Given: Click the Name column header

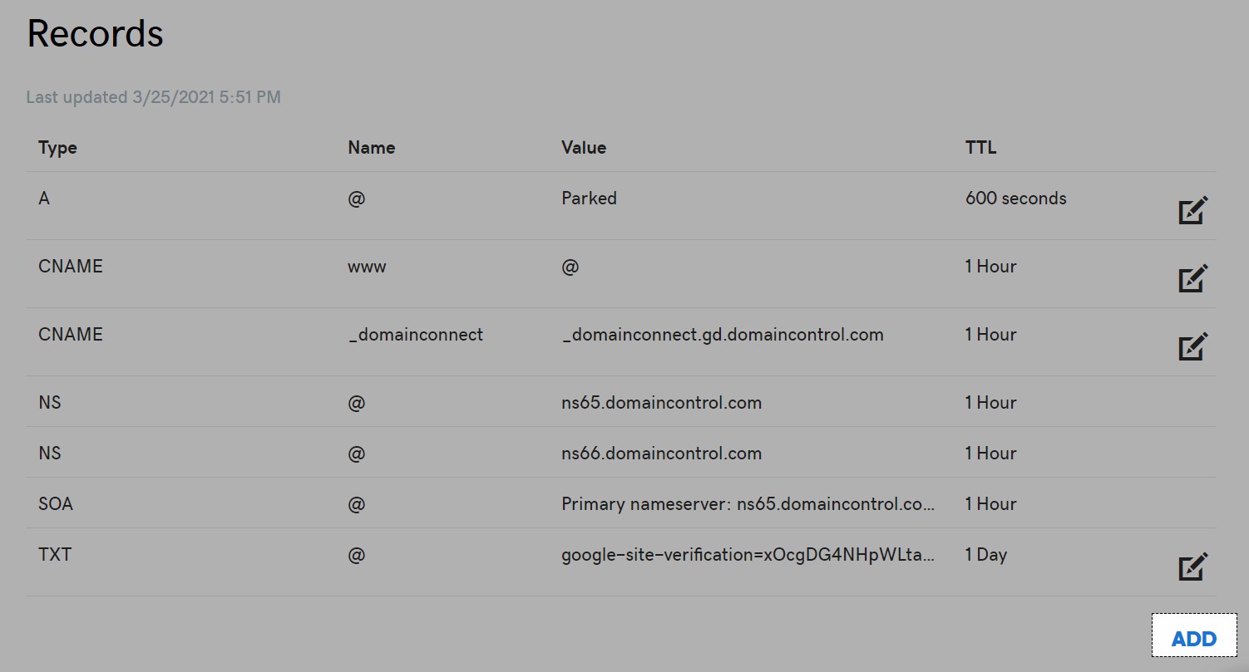Looking at the screenshot, I should (371, 148).
